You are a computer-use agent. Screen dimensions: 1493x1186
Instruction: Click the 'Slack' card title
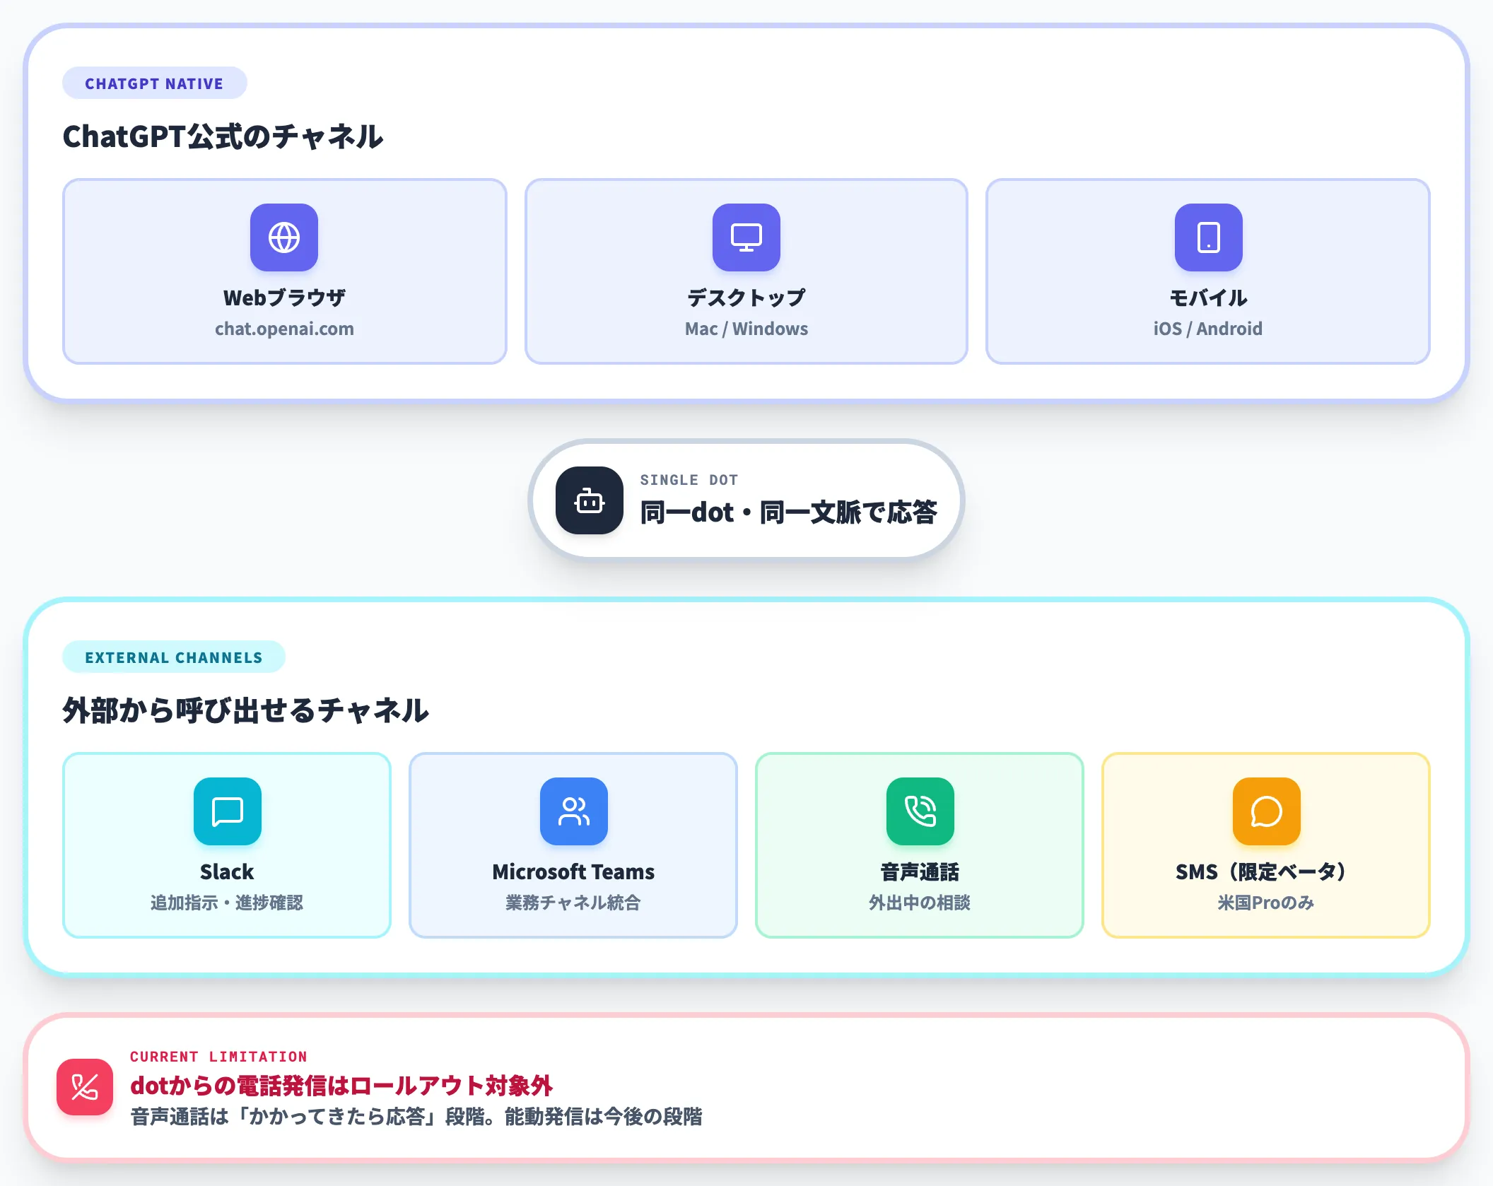point(227,871)
